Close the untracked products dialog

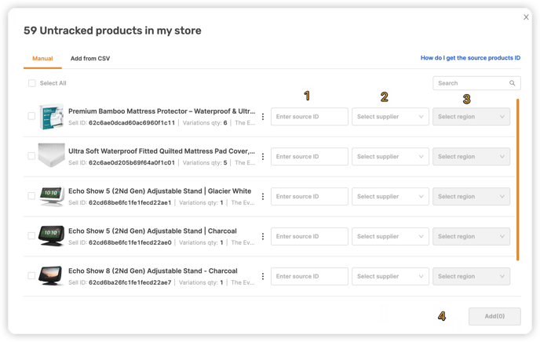tap(526, 17)
